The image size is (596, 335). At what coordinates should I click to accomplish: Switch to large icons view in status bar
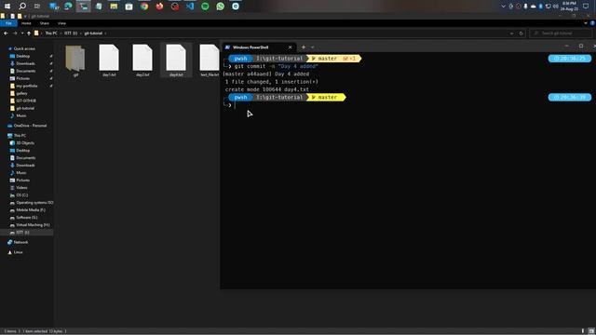[x=591, y=331]
